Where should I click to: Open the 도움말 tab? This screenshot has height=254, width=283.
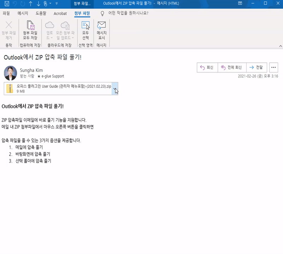click(41, 13)
